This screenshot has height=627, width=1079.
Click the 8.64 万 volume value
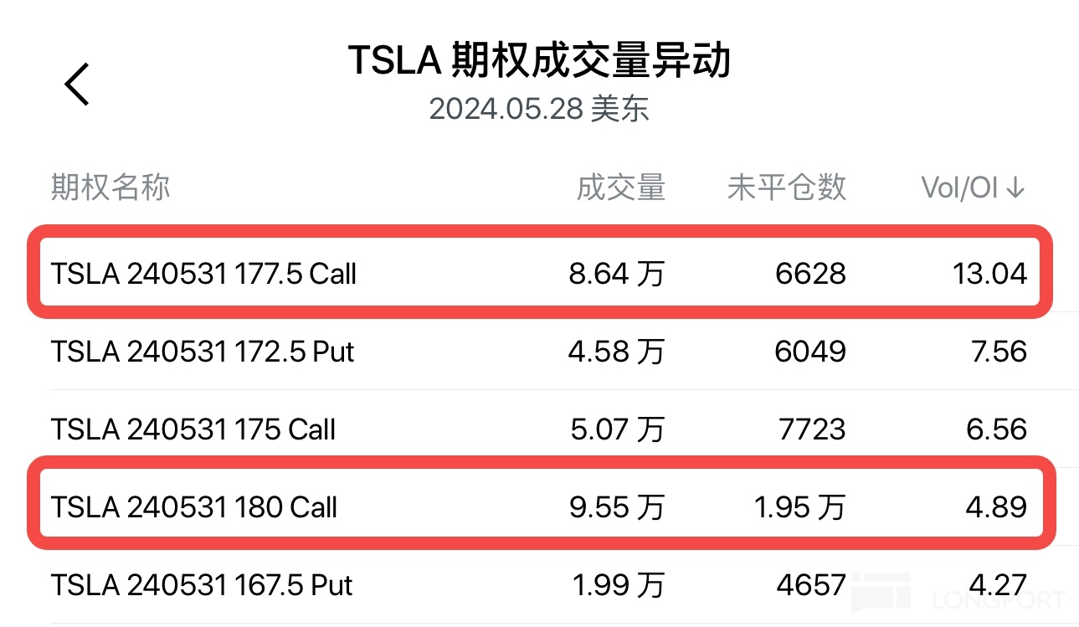pyautogui.click(x=616, y=274)
